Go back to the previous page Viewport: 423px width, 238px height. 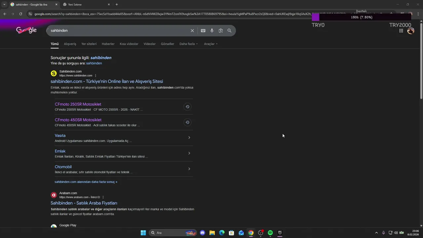click(x=5, y=14)
